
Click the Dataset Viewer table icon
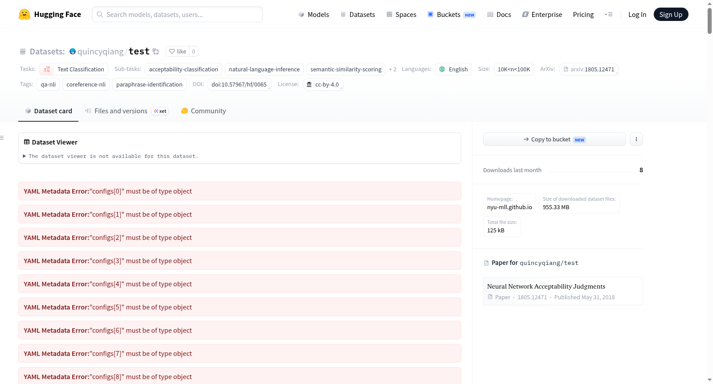[x=27, y=142]
